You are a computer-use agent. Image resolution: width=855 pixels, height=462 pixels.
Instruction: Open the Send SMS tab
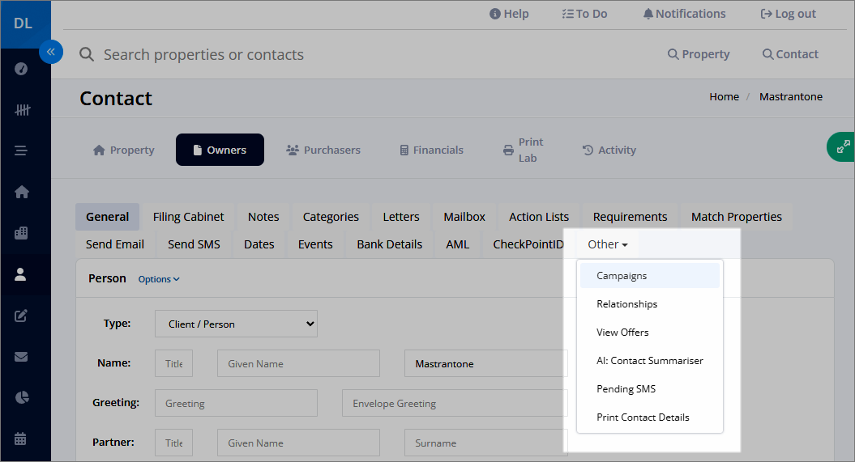[195, 244]
